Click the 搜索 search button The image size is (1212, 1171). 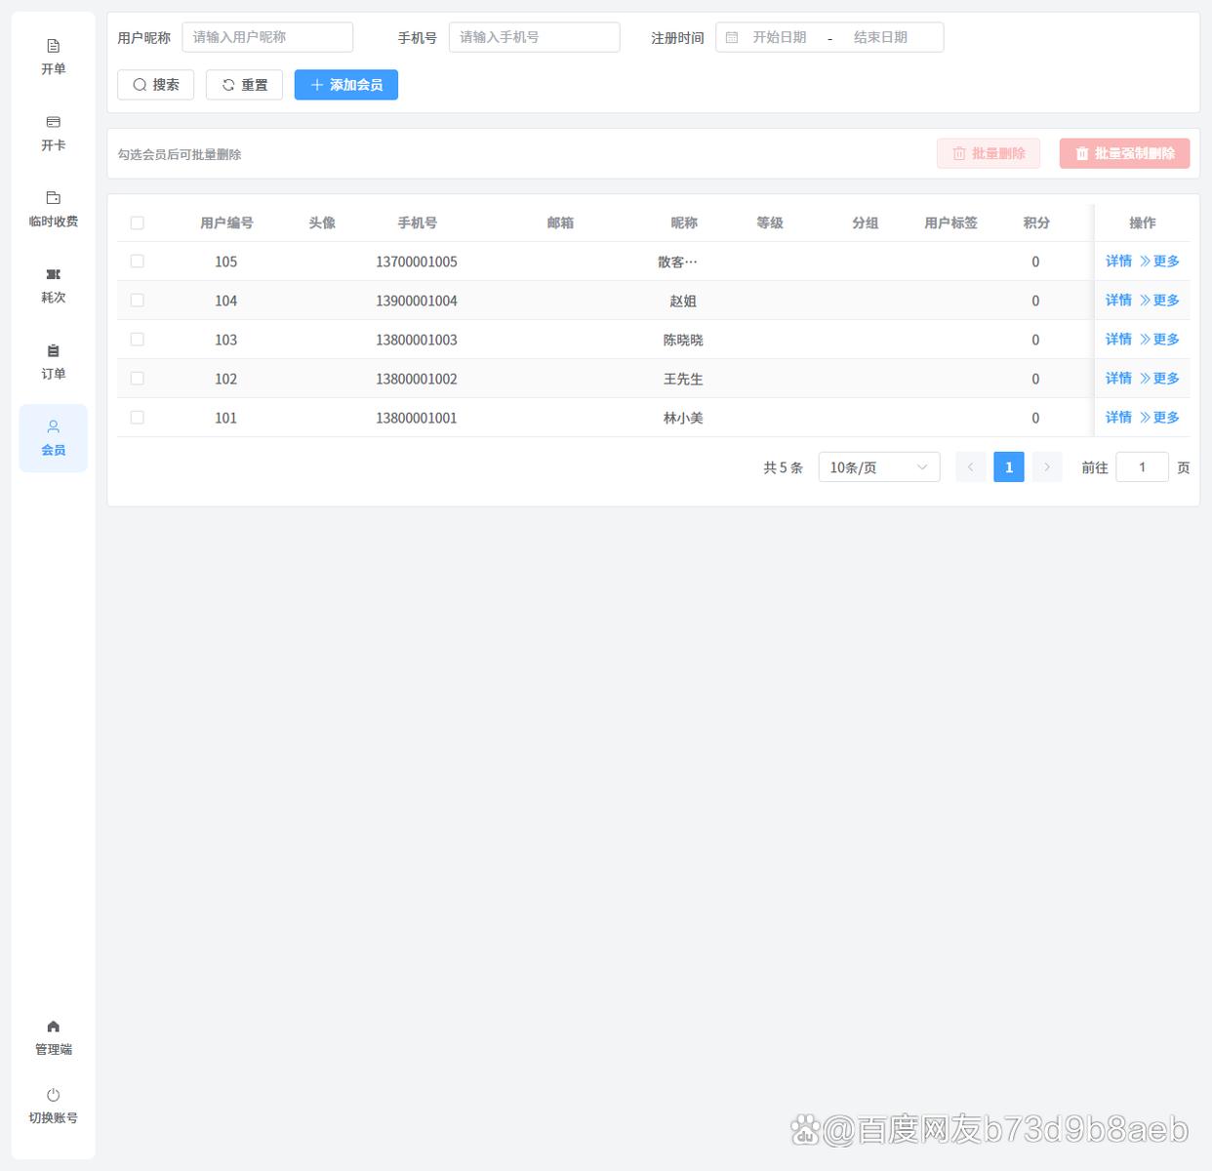[x=155, y=85]
